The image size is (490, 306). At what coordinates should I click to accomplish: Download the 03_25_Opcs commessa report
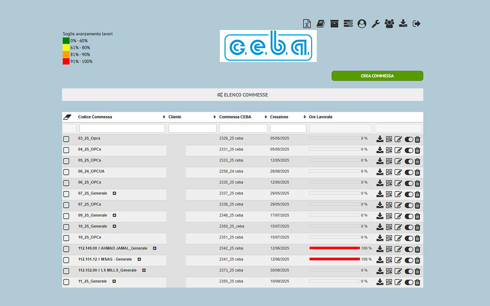379,139
